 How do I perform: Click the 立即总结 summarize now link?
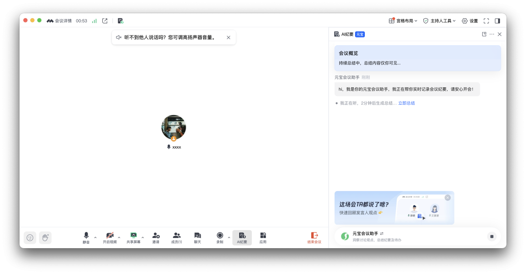[x=406, y=103]
